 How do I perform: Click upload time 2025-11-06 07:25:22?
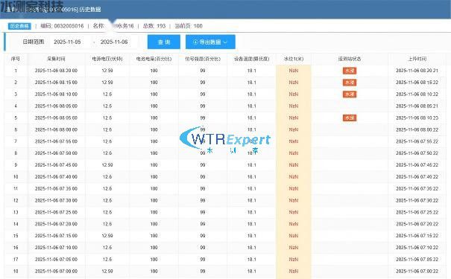417,212
